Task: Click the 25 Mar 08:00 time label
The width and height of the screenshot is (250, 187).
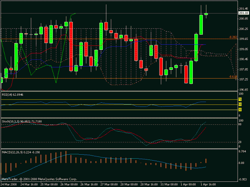Action: point(49,185)
